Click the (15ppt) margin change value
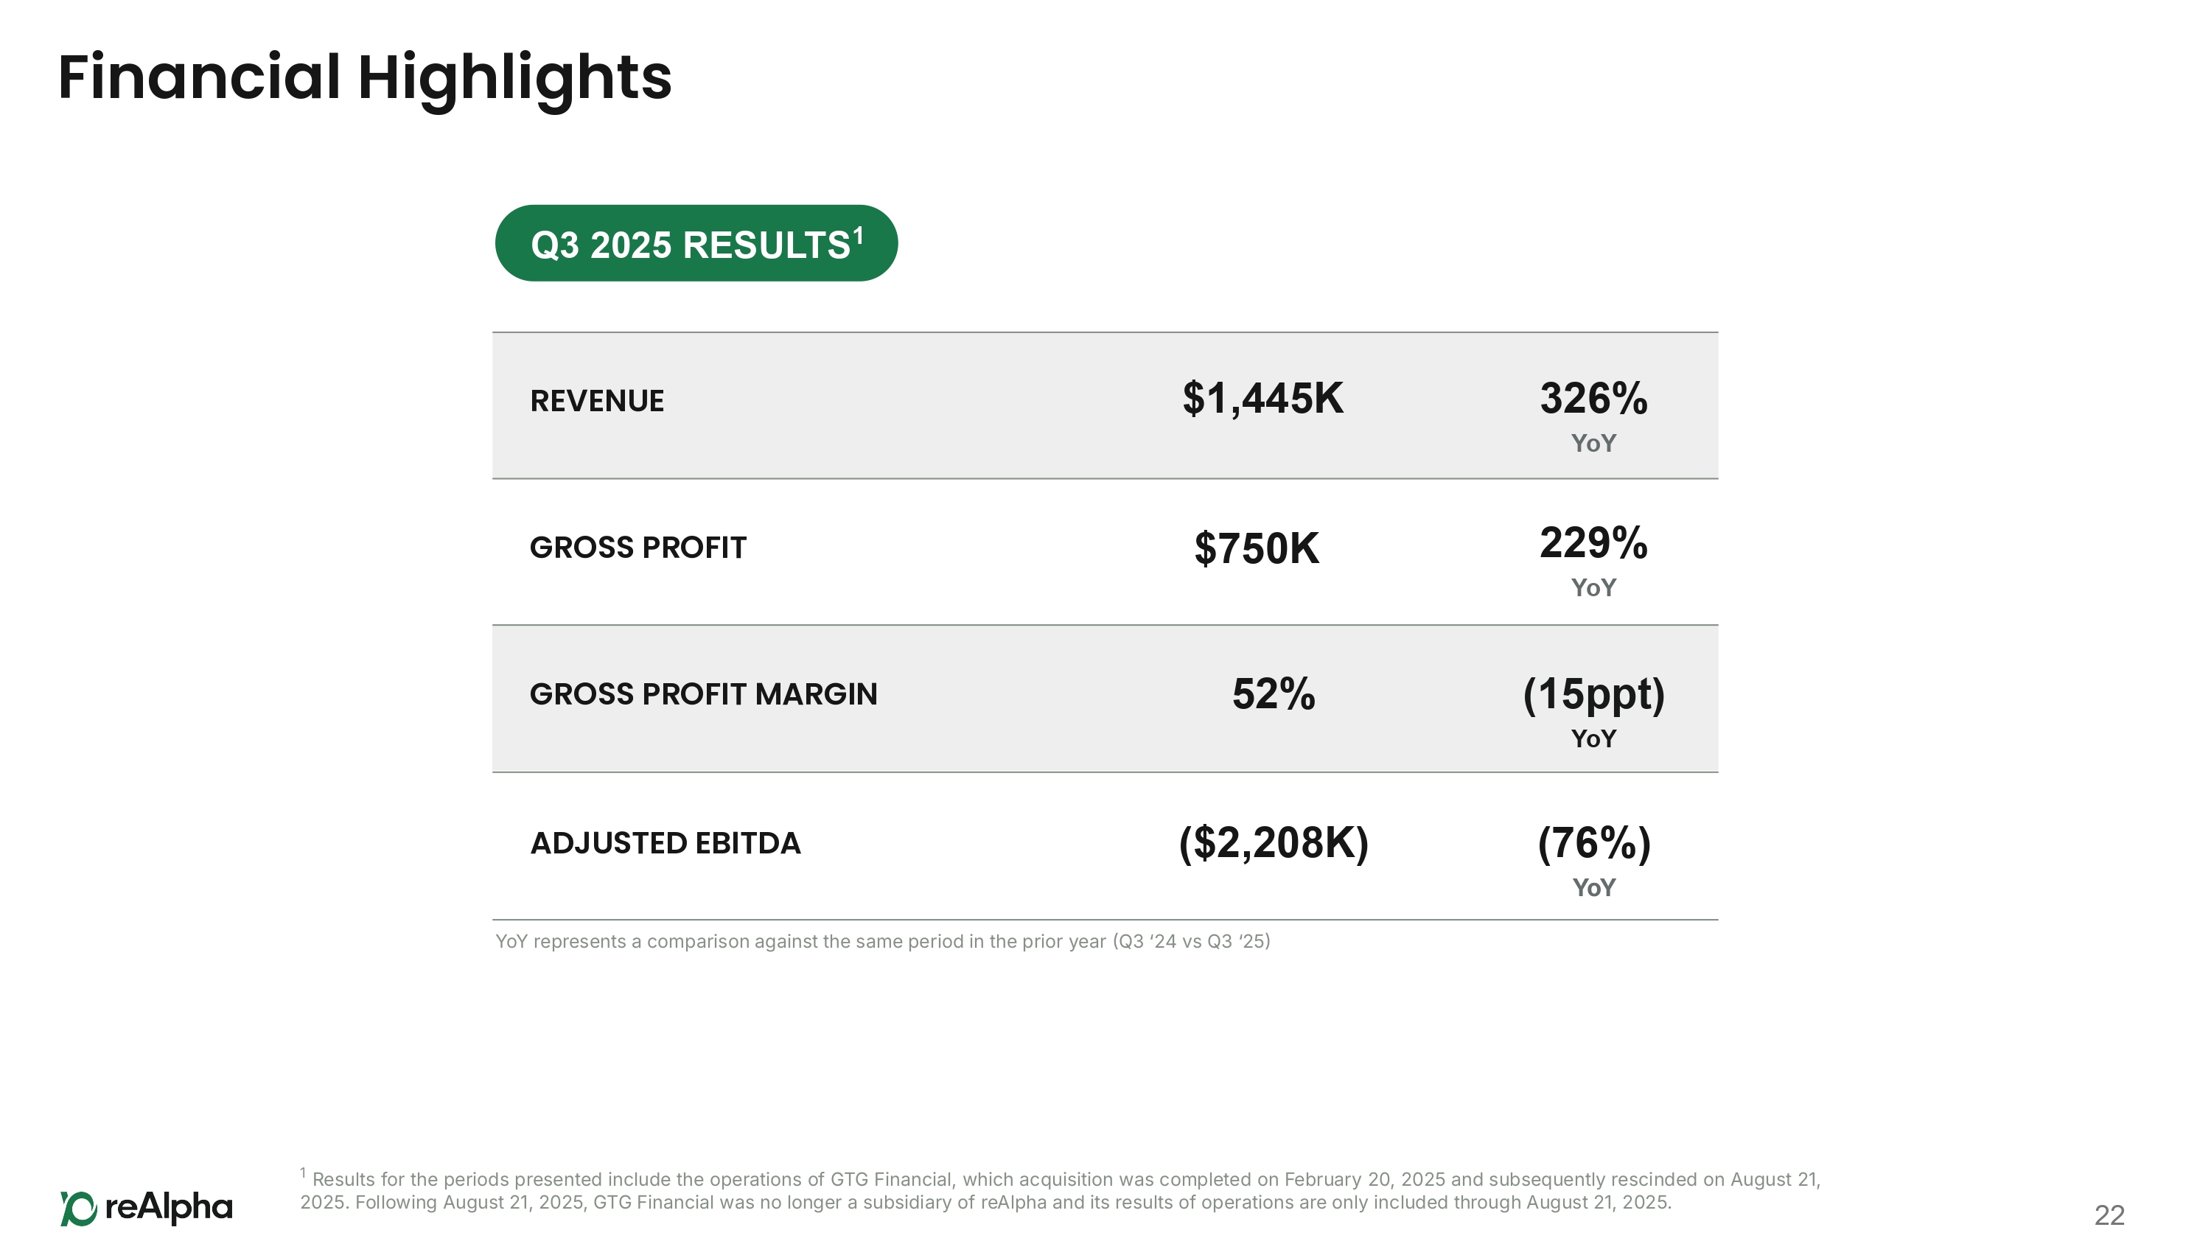 point(1593,694)
